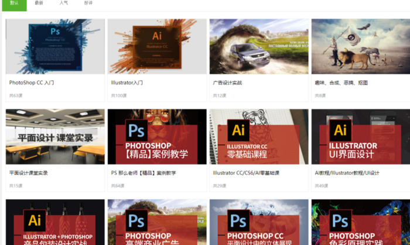Image resolution: width=410 pixels, height=245 pixels.
Task: Select the lion compositing course thumbnail
Action: [x=360, y=46]
